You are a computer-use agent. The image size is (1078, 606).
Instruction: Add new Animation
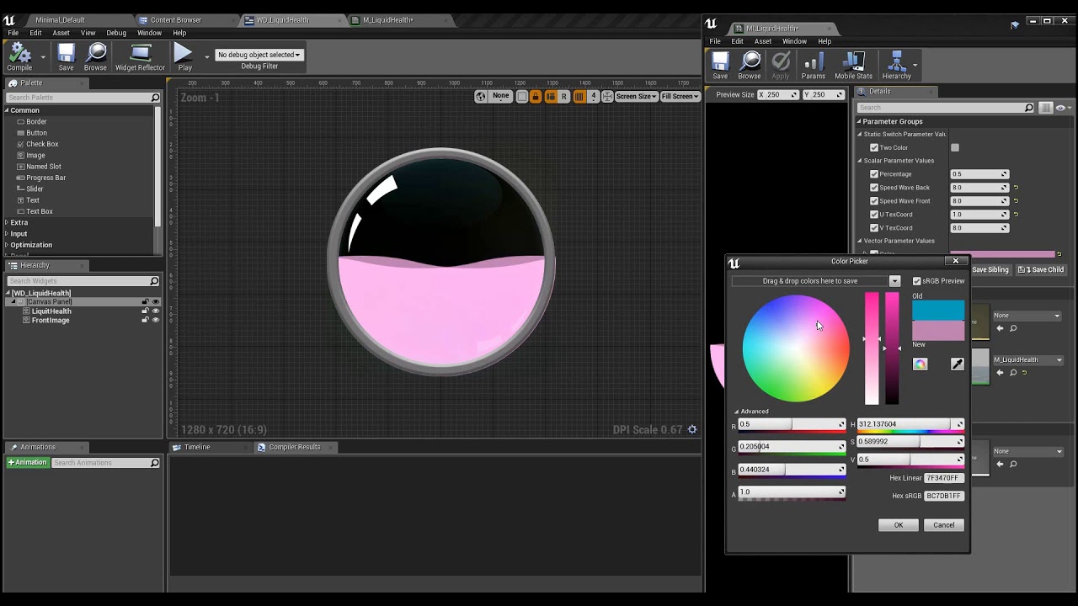(27, 463)
